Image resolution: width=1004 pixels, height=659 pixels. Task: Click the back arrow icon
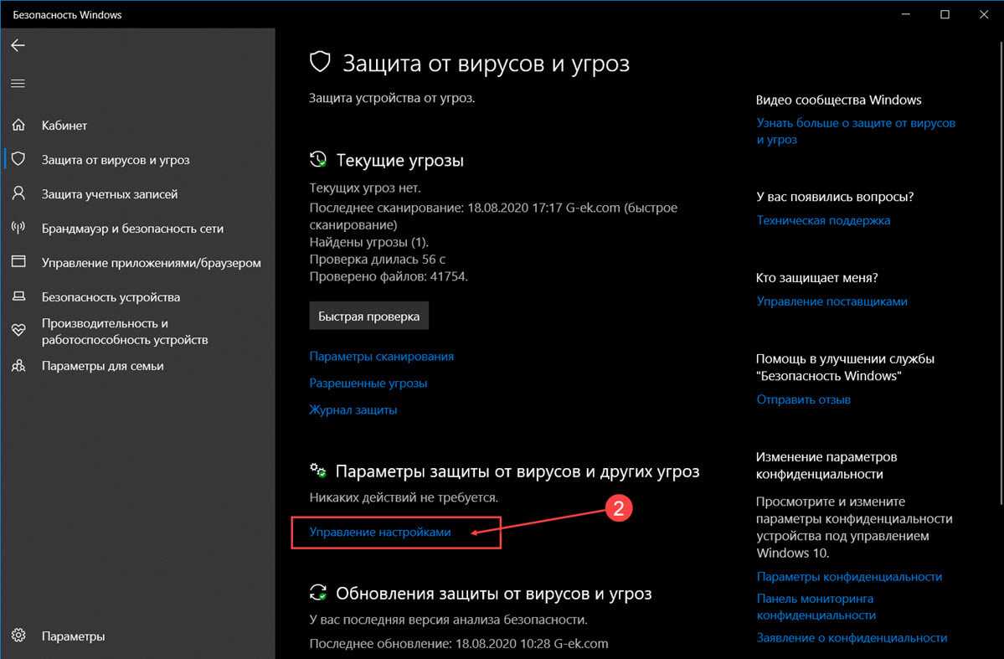[x=18, y=45]
